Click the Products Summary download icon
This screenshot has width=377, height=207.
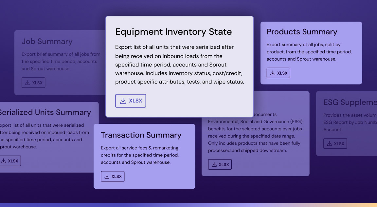point(272,73)
